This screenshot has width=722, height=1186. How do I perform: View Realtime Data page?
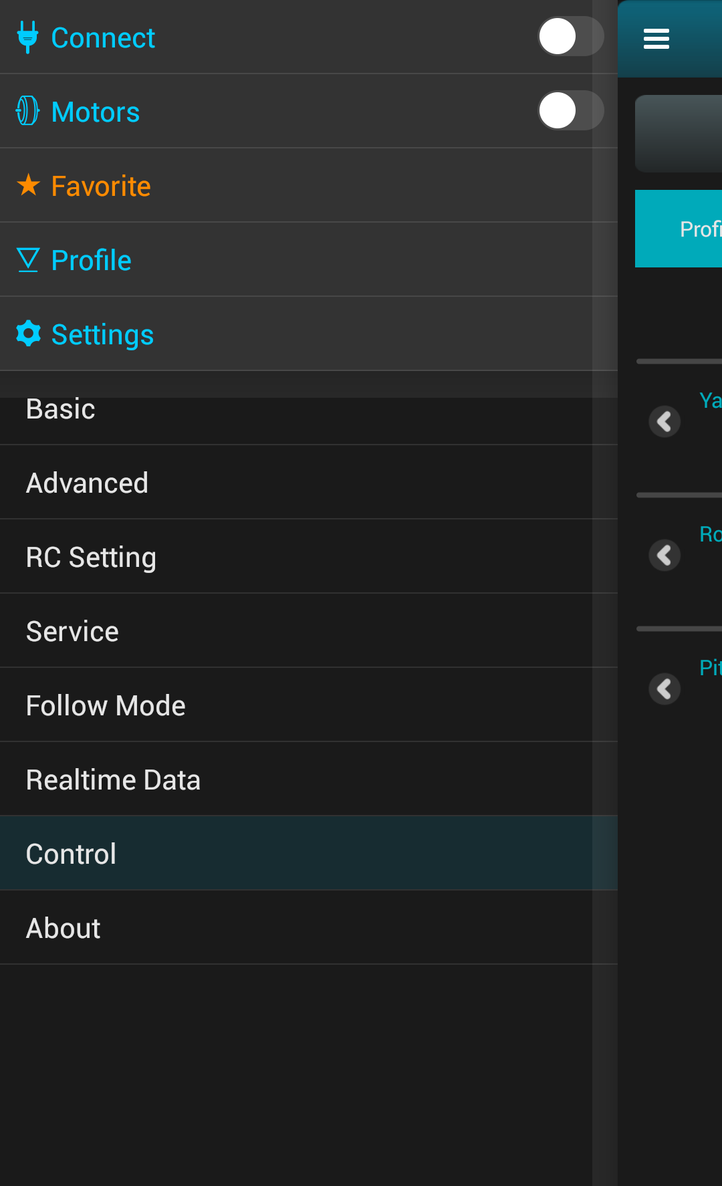[x=113, y=780]
